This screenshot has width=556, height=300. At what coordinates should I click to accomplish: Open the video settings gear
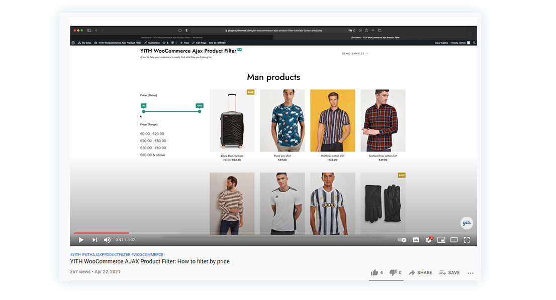tap(429, 240)
